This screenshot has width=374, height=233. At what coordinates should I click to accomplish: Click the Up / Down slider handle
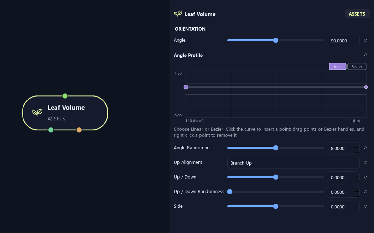276,177
